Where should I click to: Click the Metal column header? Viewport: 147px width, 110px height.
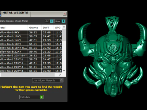14,28
